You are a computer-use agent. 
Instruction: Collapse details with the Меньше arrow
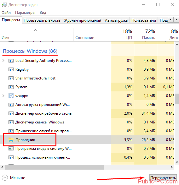[x=5, y=178]
